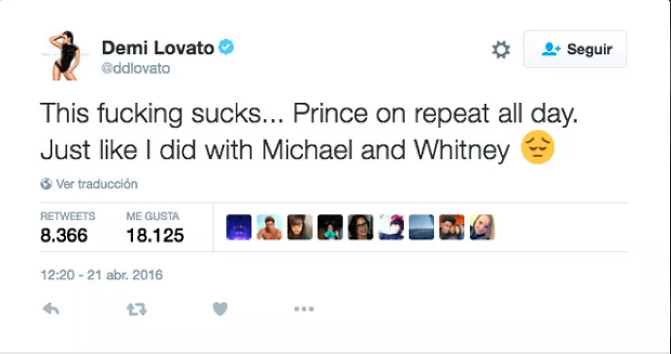Click Ver traducción to translate tweet

pyautogui.click(x=96, y=184)
